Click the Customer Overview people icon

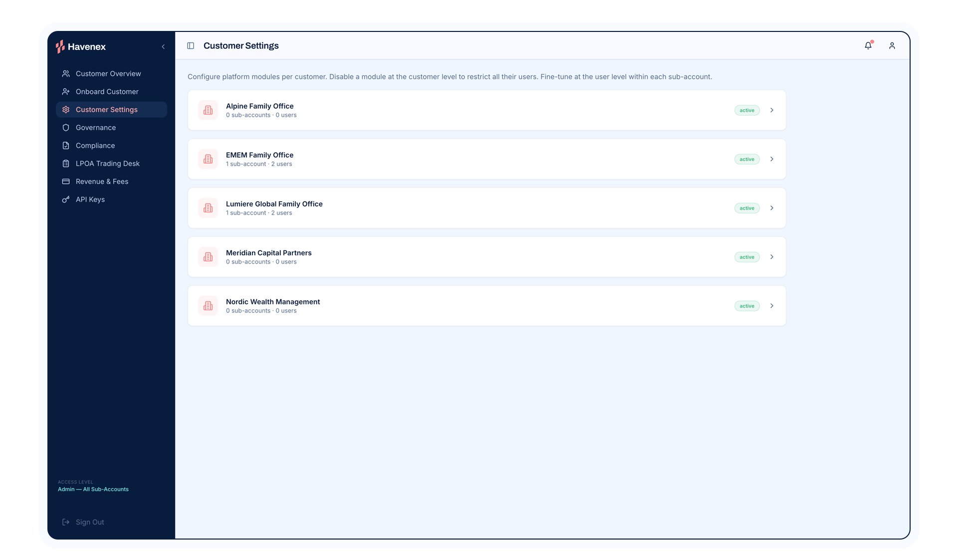pos(66,74)
